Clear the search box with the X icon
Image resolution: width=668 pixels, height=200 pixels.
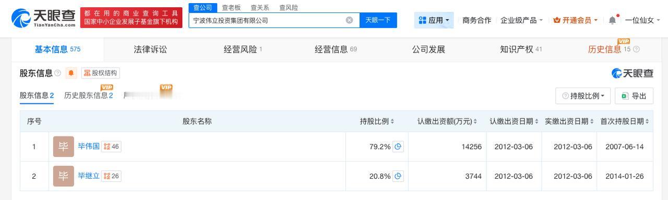[349, 20]
